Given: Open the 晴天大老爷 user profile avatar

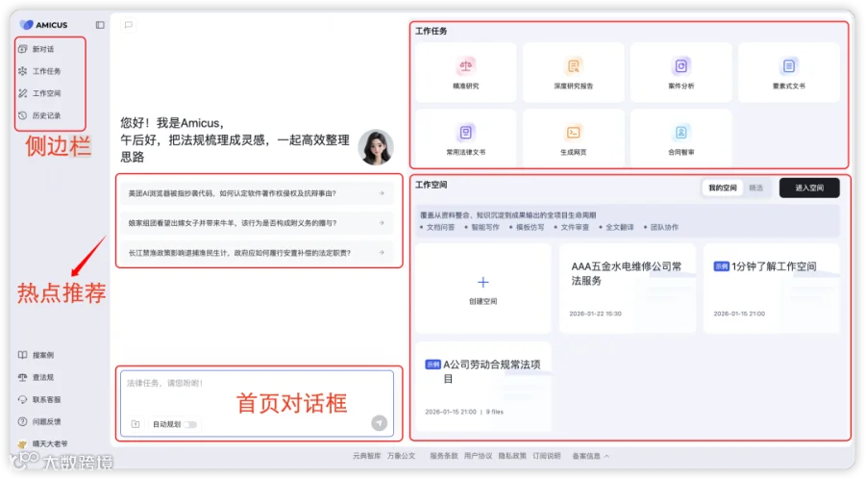Looking at the screenshot, I should point(23,443).
